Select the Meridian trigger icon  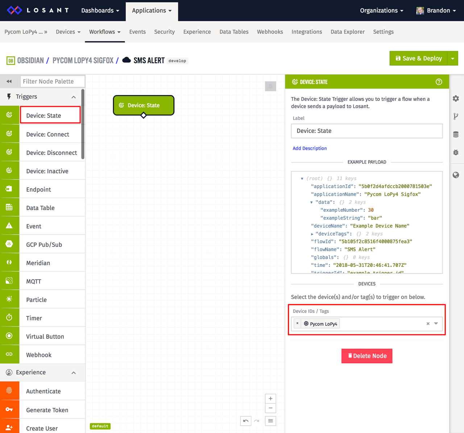[9, 262]
